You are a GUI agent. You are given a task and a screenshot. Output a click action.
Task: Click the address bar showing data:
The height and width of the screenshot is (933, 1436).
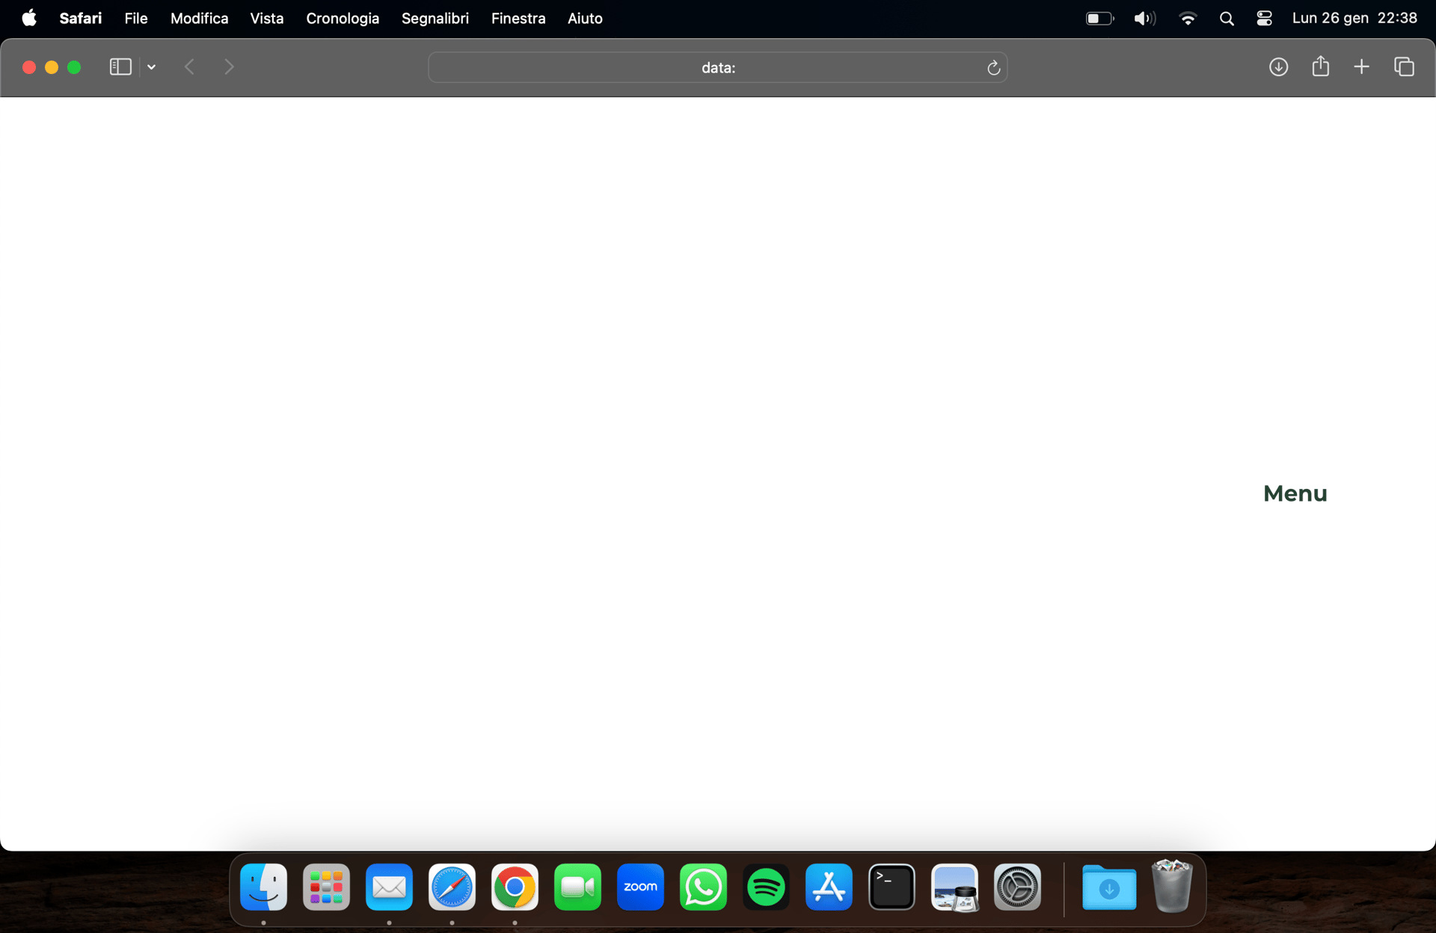coord(717,68)
